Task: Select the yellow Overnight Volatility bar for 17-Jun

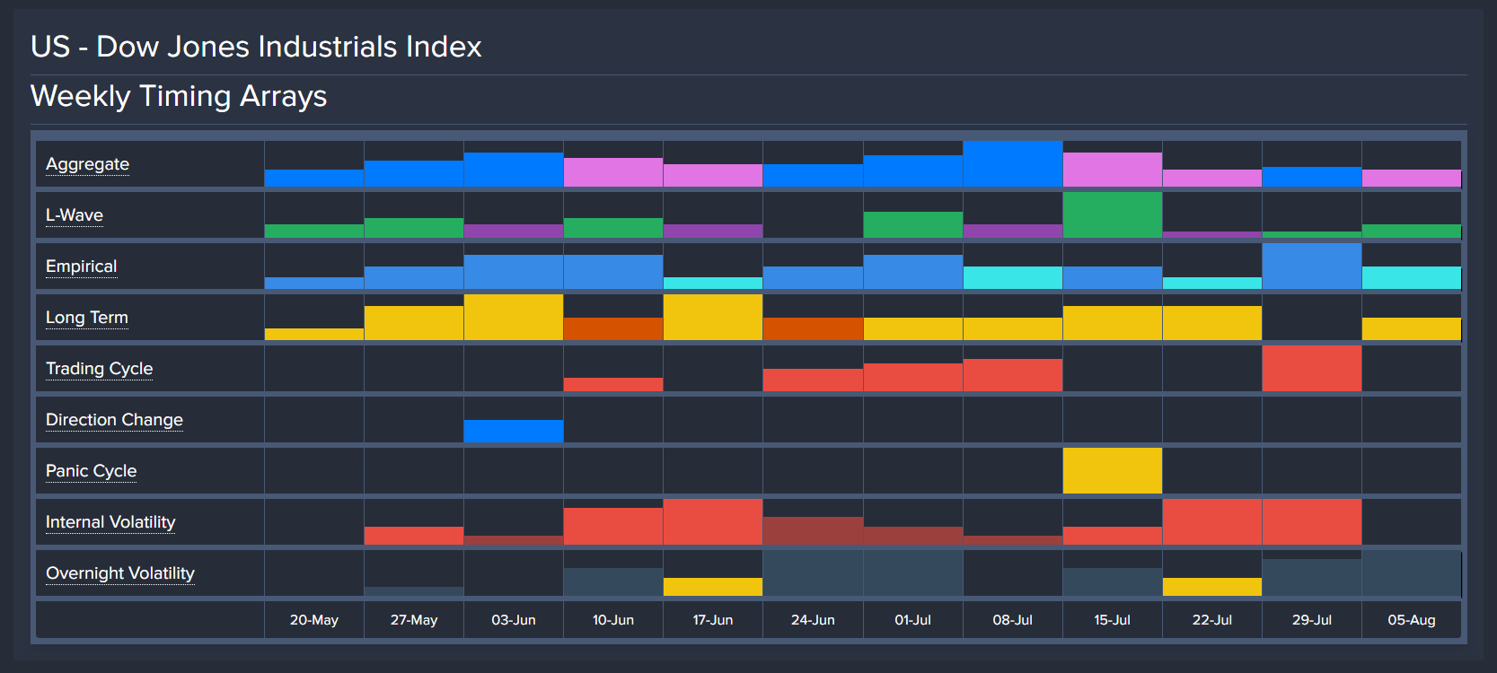Action: pos(713,587)
